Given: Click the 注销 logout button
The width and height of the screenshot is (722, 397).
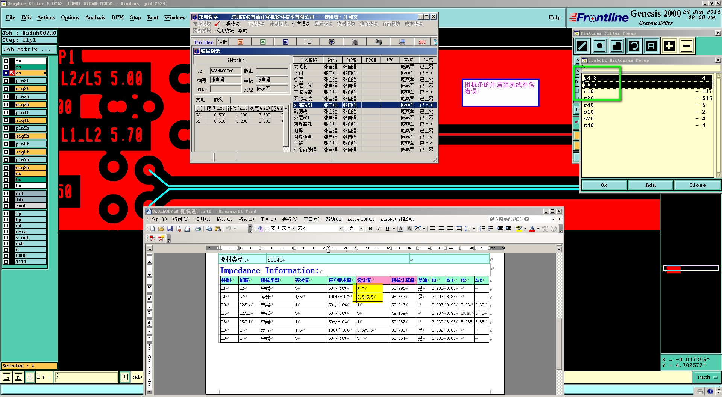Looking at the screenshot, I should [x=223, y=42].
